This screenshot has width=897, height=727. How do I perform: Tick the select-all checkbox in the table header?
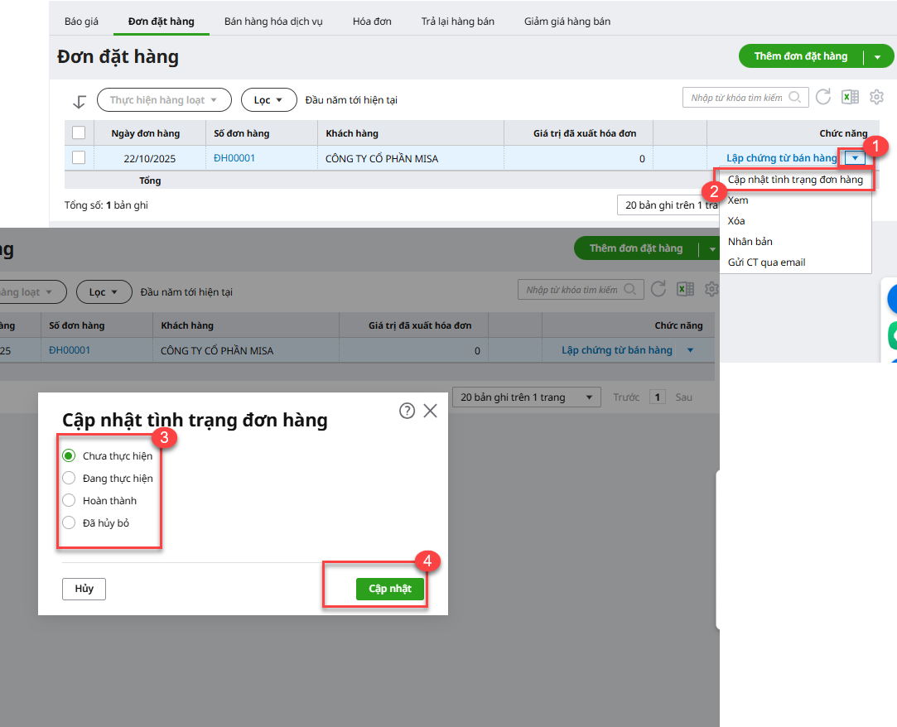79,133
